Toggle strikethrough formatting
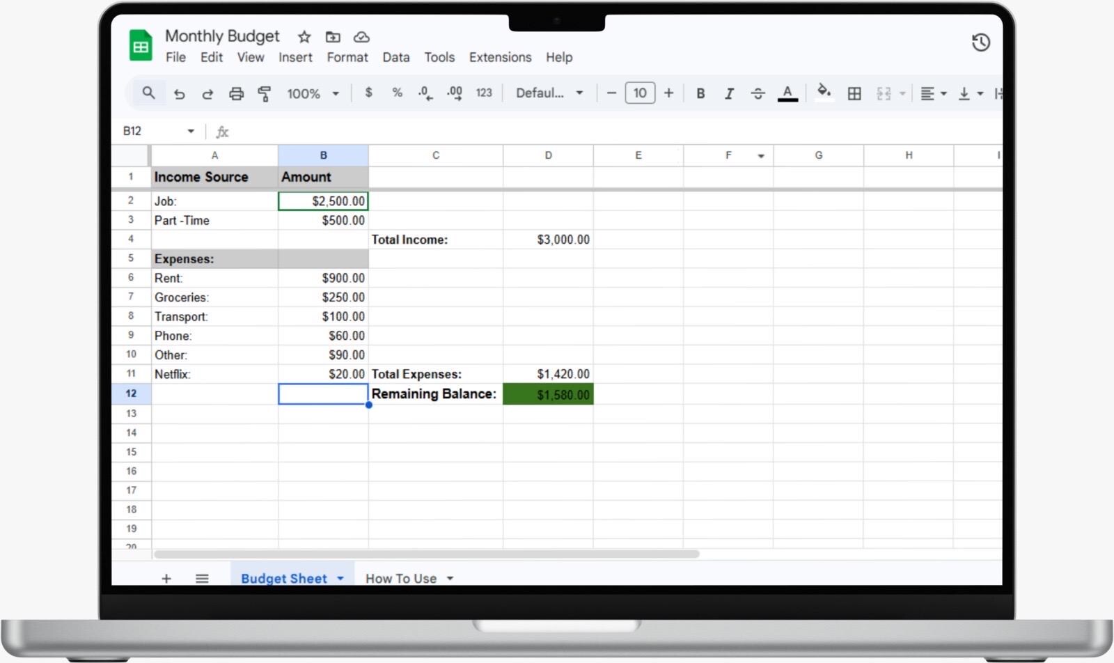Image resolution: width=1114 pixels, height=663 pixels. pyautogui.click(x=758, y=93)
